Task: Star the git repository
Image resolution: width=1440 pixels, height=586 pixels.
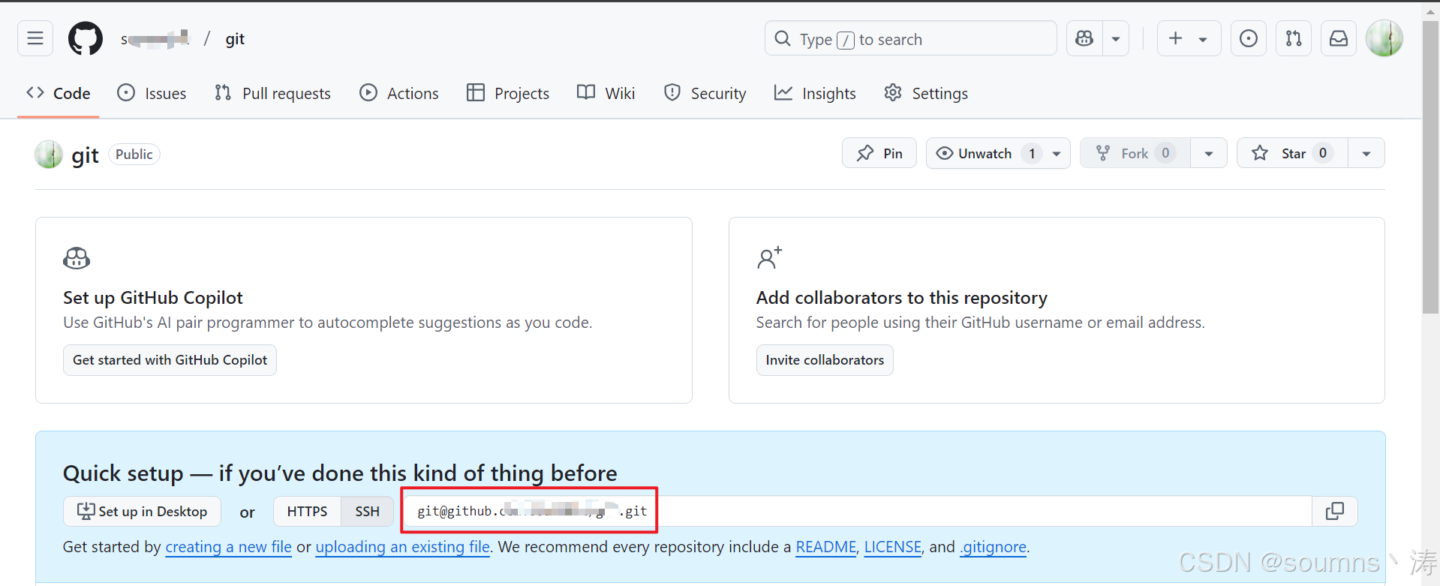Action: (x=1292, y=153)
